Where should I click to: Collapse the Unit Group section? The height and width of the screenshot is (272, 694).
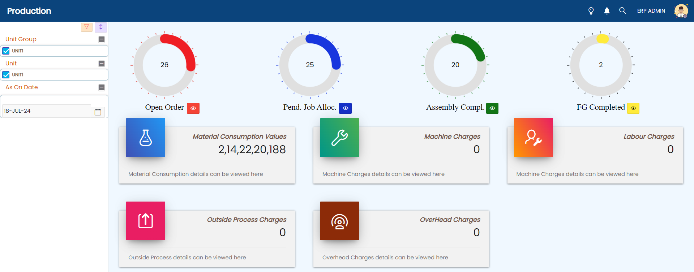[102, 39]
